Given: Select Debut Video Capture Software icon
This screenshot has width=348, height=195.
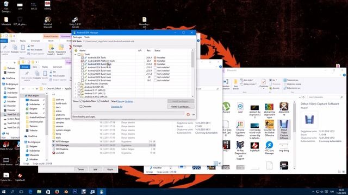Looking at the screenshot, I should click(x=284, y=129).
